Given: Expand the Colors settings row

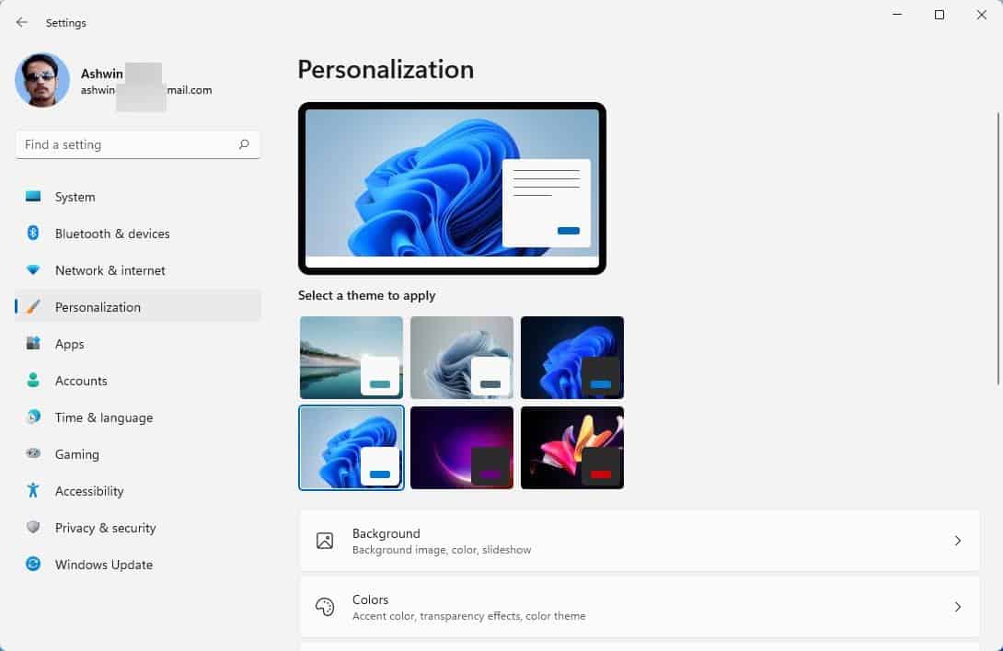Looking at the screenshot, I should pos(640,607).
